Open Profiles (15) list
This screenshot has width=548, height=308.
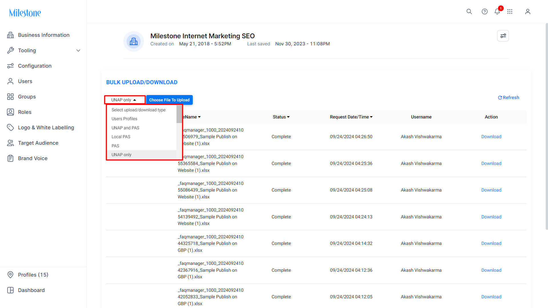[x=33, y=275]
